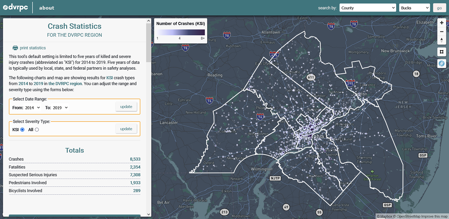Reset map bearing with compass button
Viewport: 449px width, 219px height.
(x=442, y=40)
